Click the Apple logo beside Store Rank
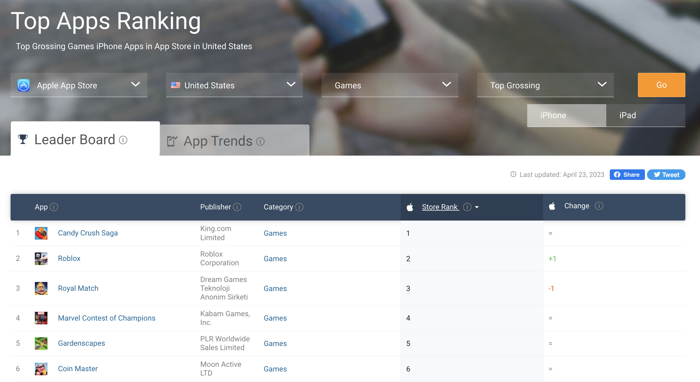 (x=410, y=207)
